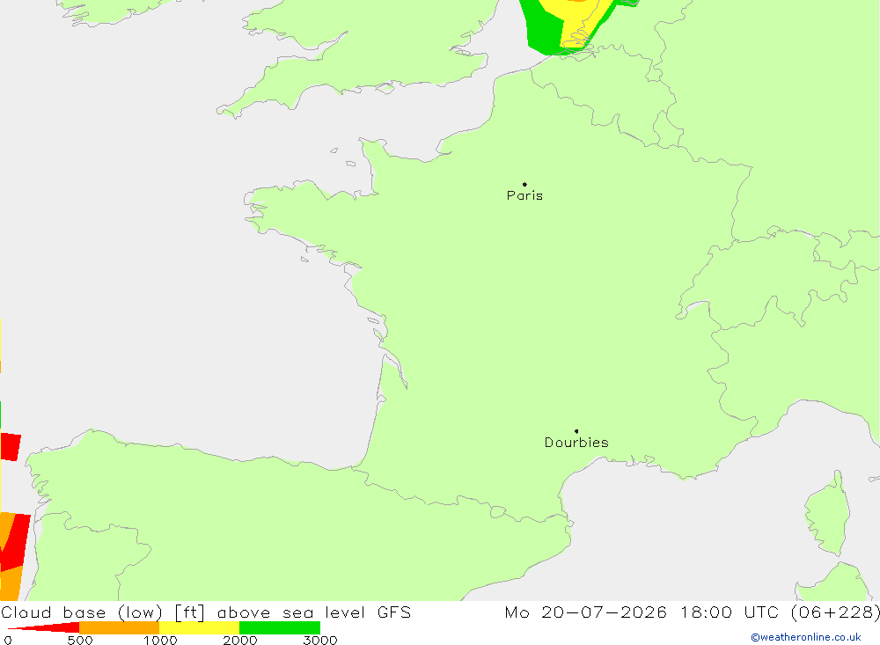Click the 'GFS' model label
The image size is (880, 645).
coord(394,612)
